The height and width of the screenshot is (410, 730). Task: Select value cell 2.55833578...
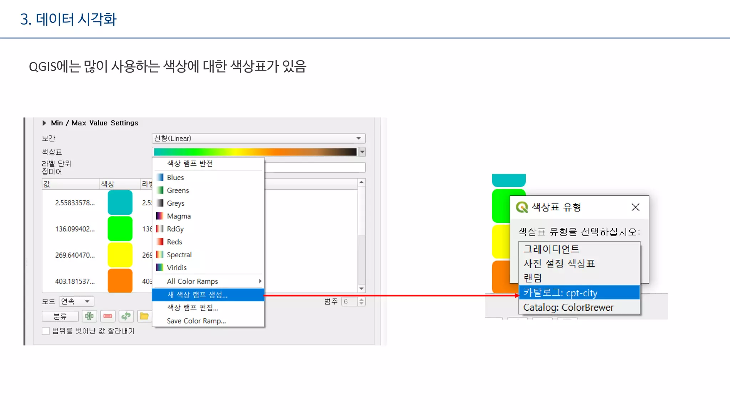(75, 203)
